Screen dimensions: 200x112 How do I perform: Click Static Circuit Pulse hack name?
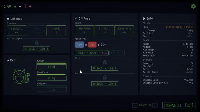click(179, 27)
